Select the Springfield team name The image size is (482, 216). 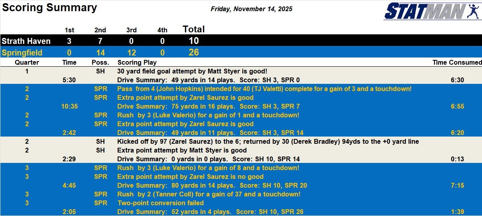(22, 53)
